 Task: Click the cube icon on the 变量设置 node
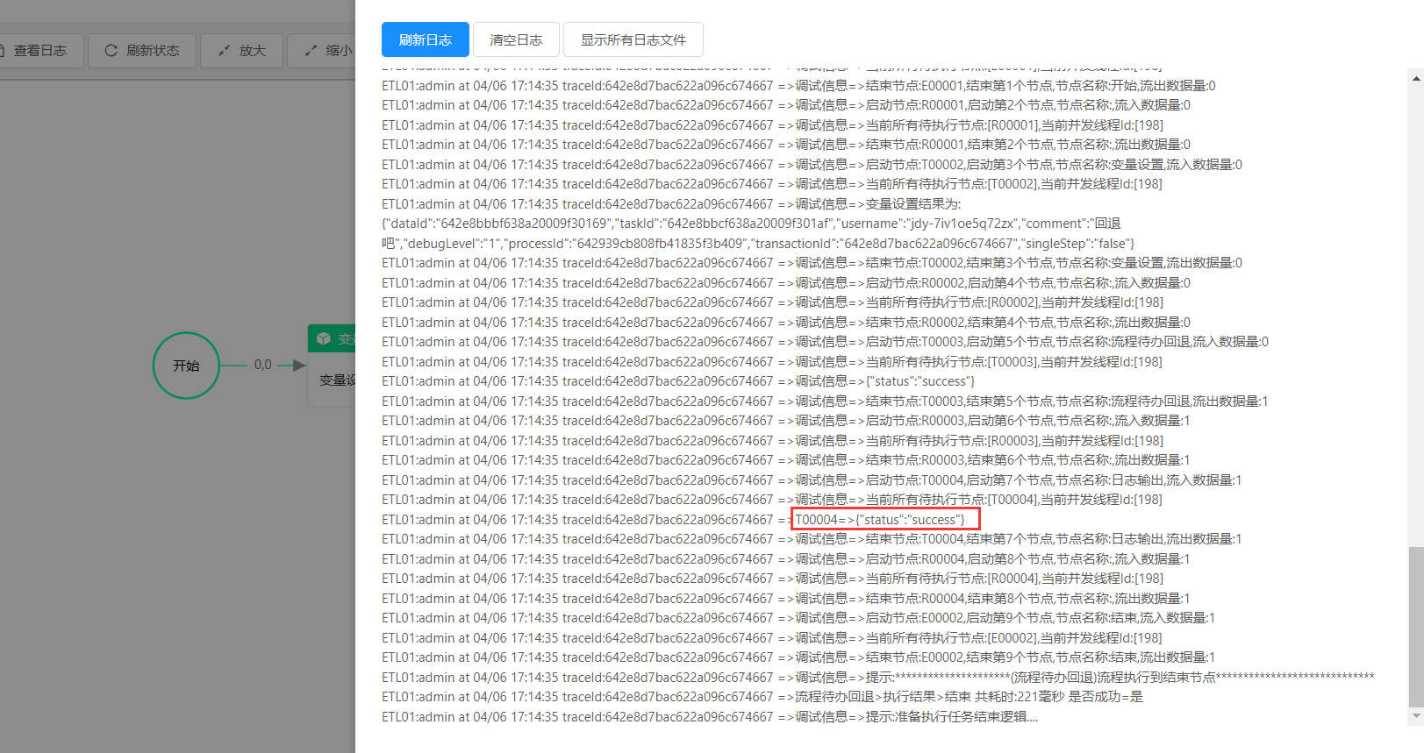coord(324,338)
